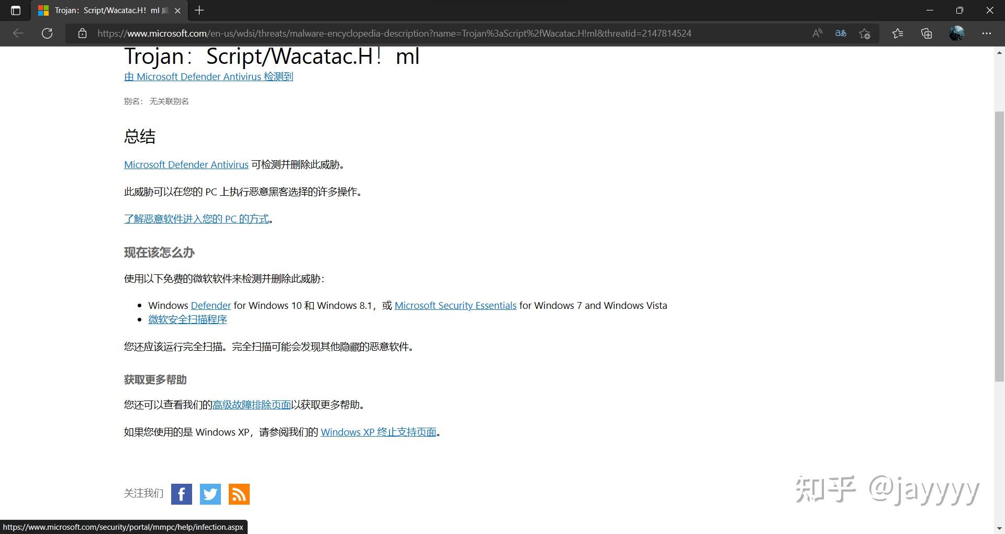Open a new browser tab
1005x534 pixels.
pos(199,10)
